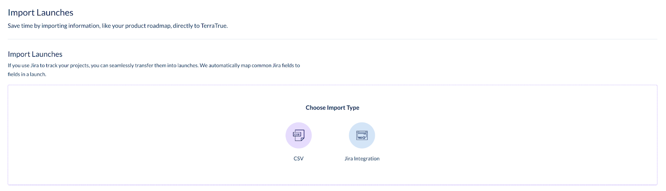Click the Jira Integration text label
The width and height of the screenshot is (666, 191).
coord(362,159)
